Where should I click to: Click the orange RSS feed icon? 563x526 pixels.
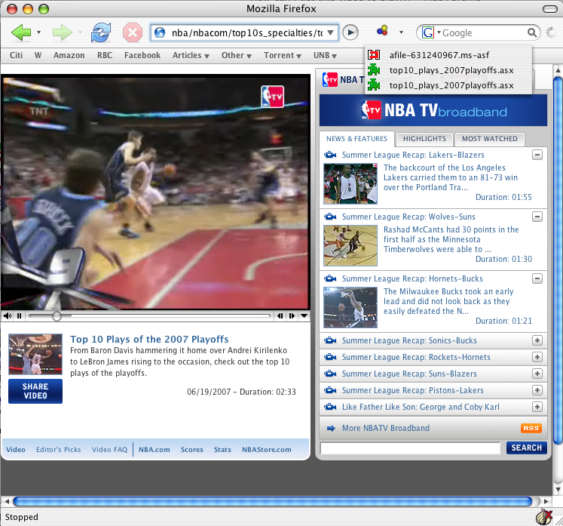(x=531, y=428)
